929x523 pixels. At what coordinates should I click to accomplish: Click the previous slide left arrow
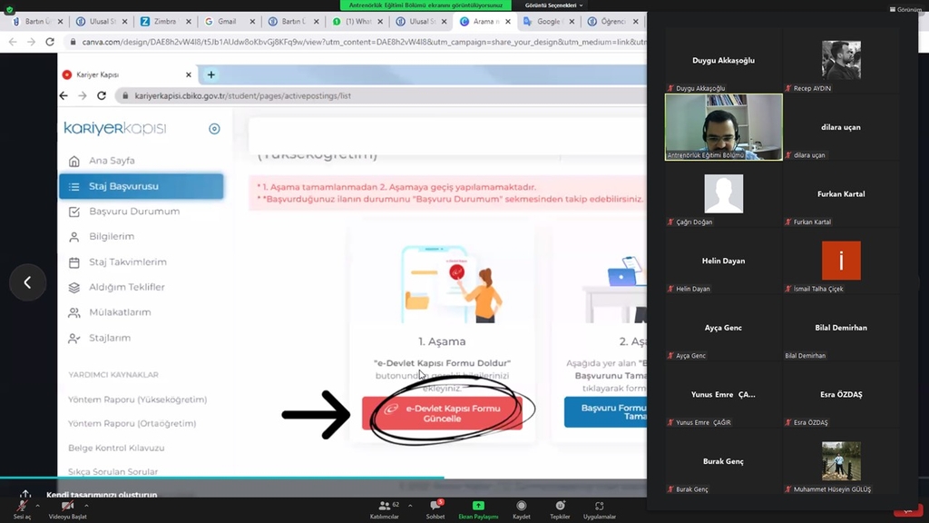[x=27, y=282]
